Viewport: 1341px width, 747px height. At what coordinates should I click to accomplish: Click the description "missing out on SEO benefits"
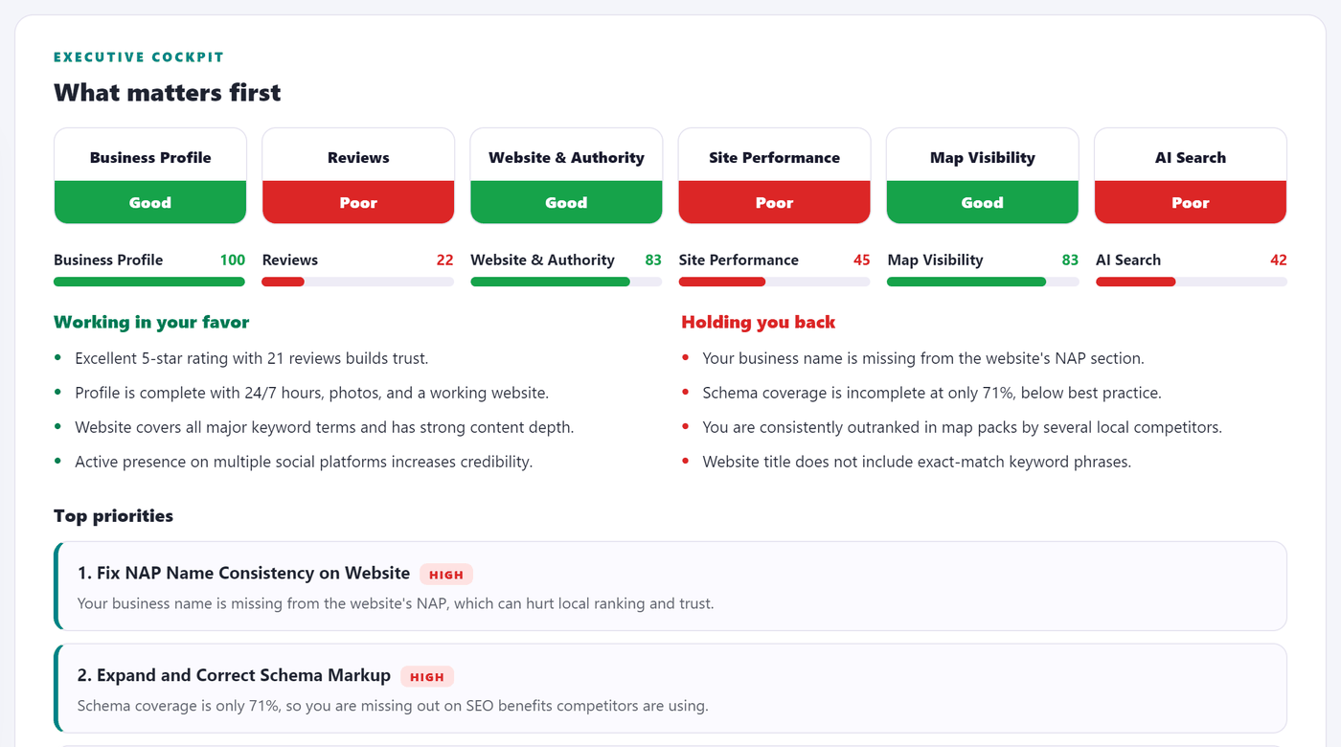click(x=393, y=706)
